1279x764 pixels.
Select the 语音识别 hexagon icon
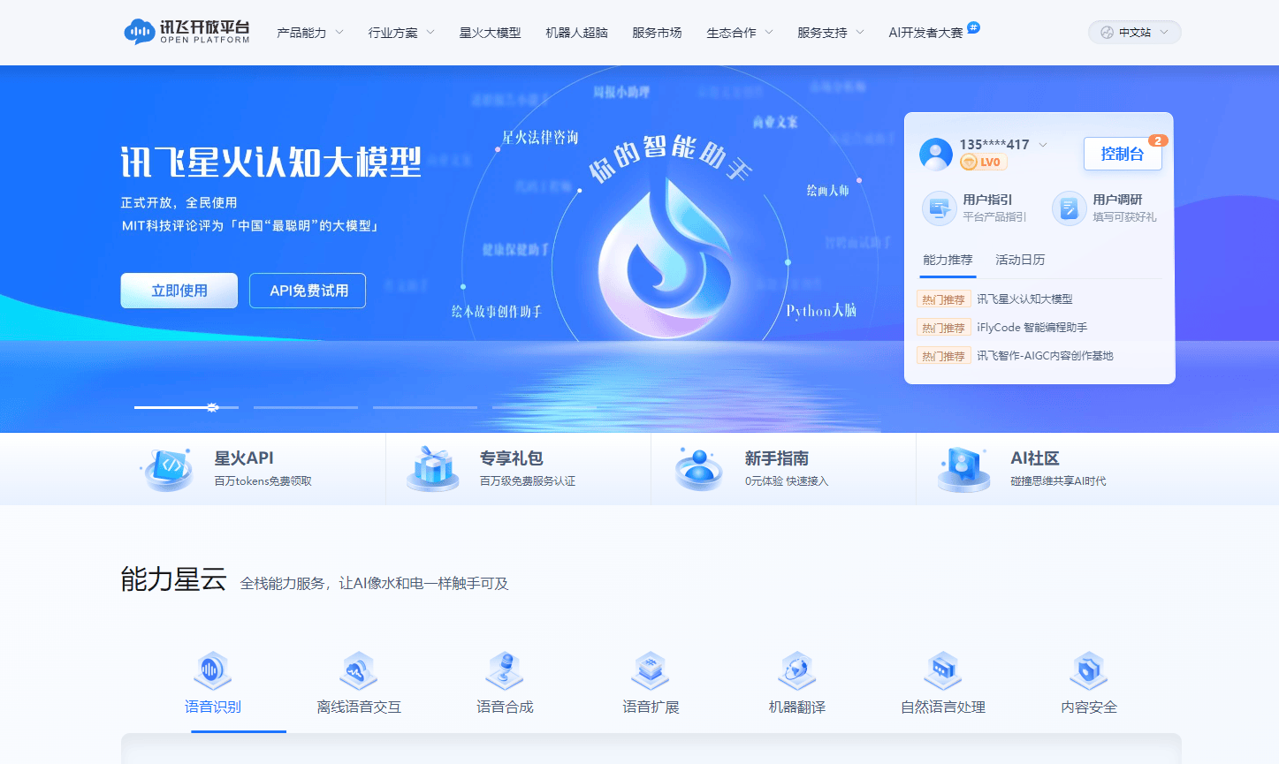pos(212,671)
